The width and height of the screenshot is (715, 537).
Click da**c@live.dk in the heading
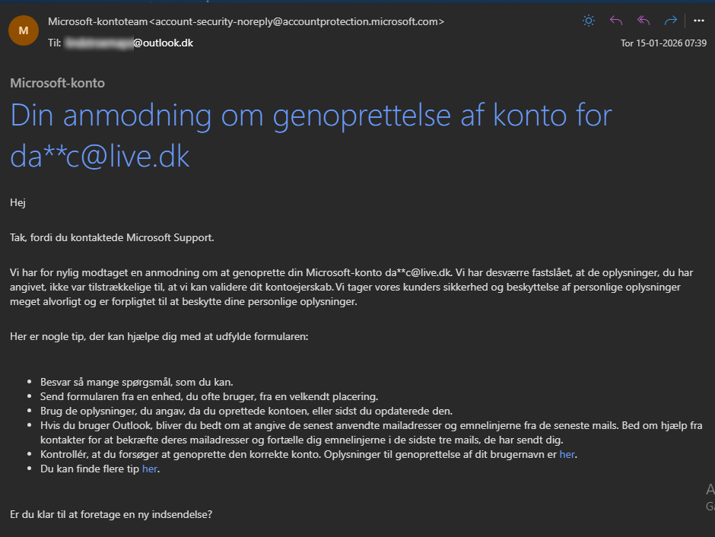[x=100, y=157]
